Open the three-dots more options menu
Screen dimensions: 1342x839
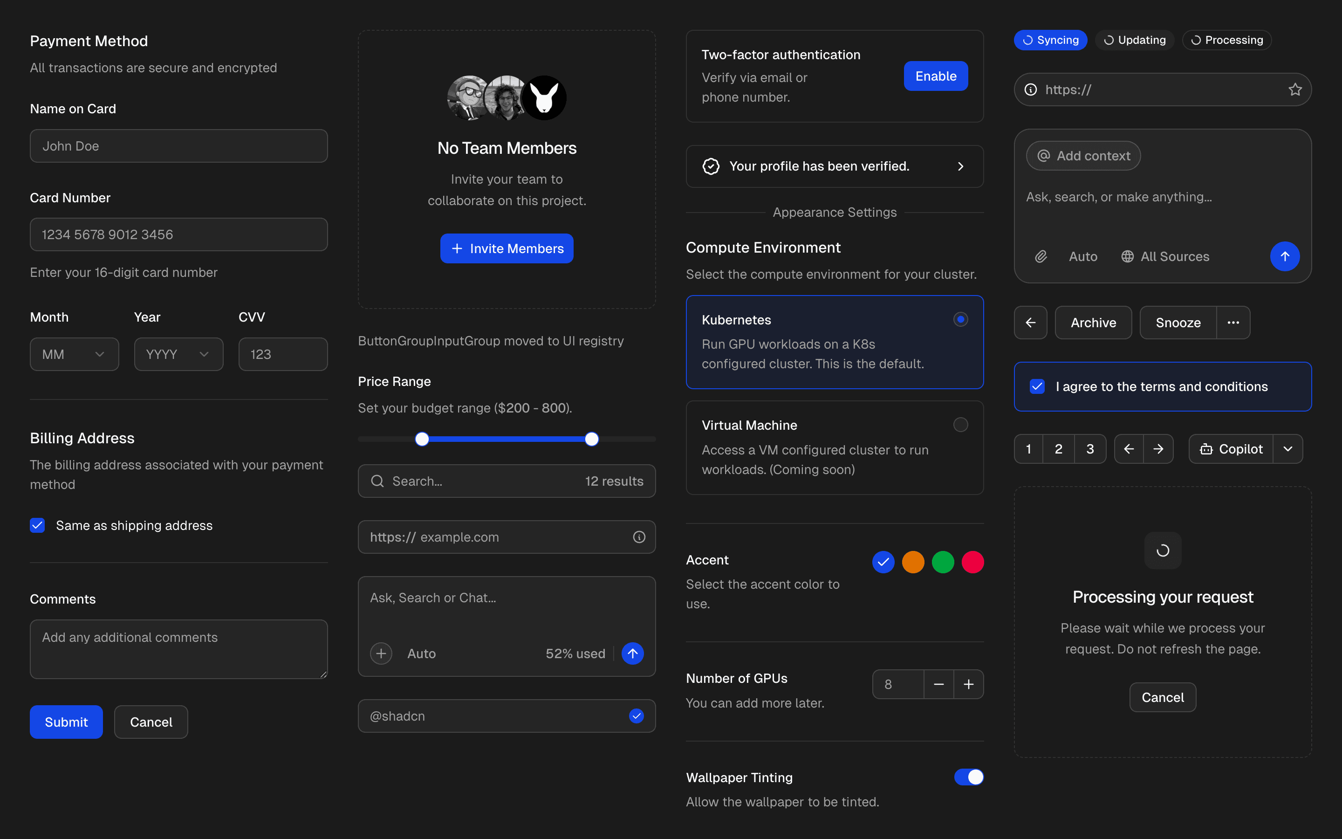pyautogui.click(x=1233, y=323)
